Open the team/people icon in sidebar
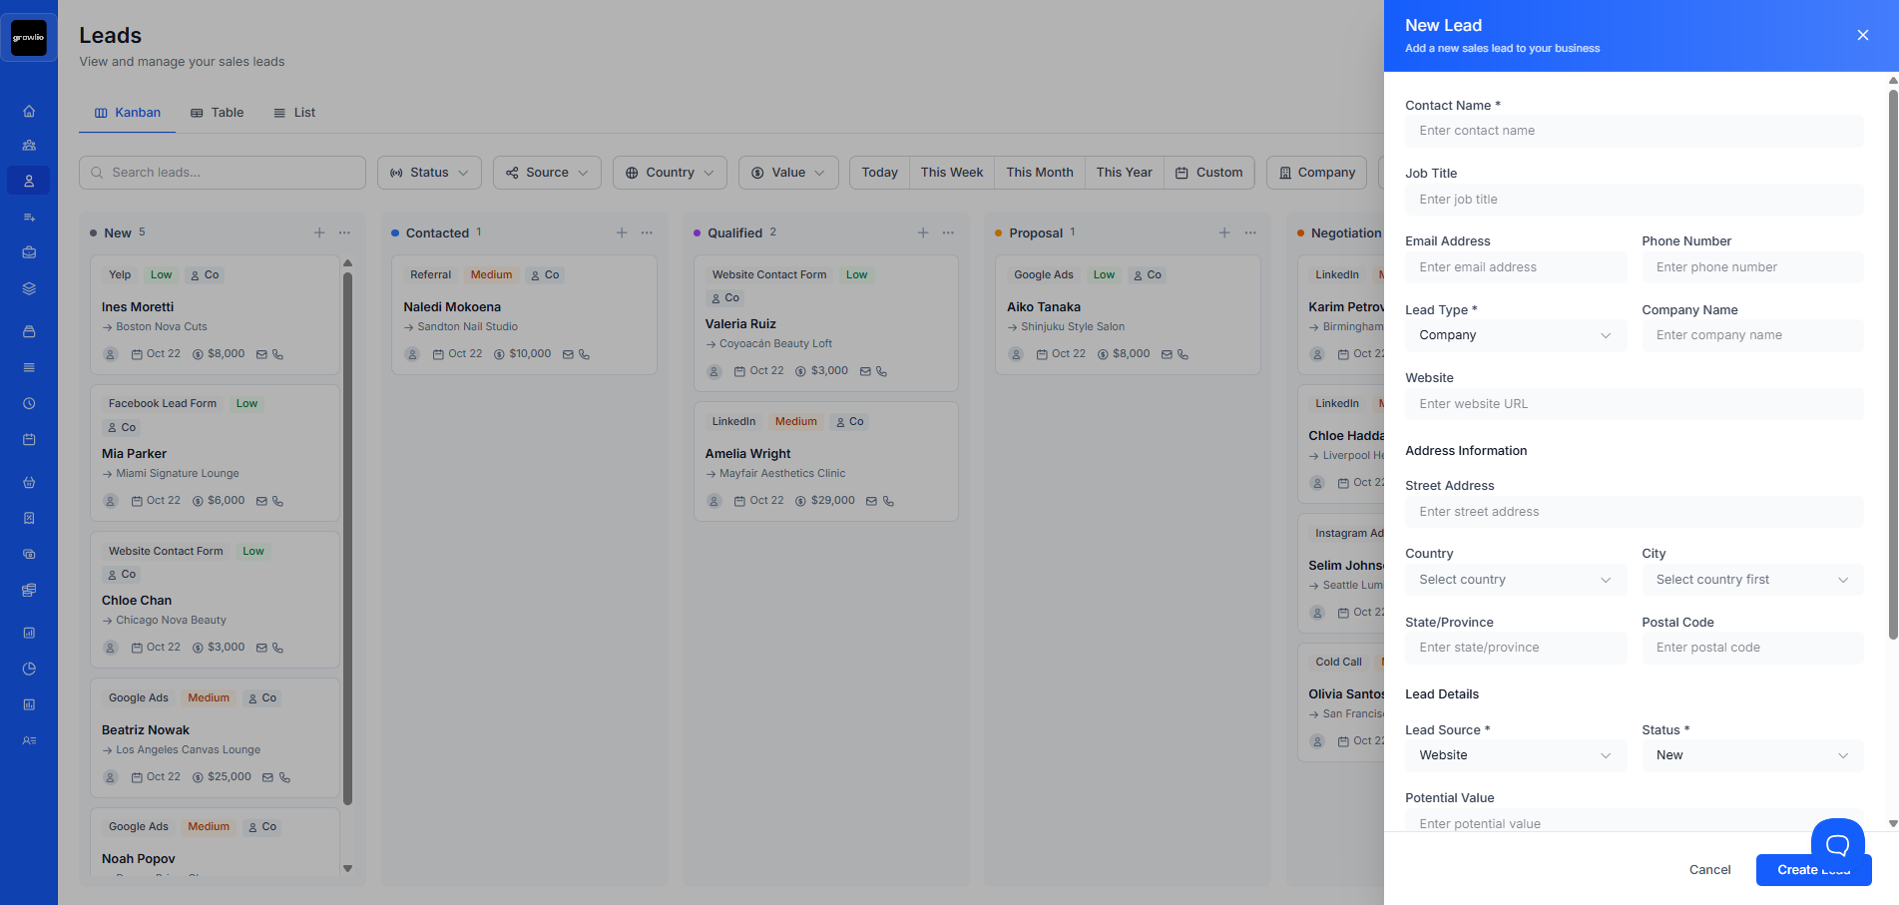 (29, 145)
